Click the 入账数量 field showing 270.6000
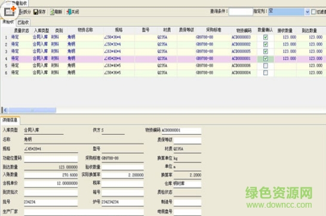The image size is (326, 216). click(x=51, y=175)
